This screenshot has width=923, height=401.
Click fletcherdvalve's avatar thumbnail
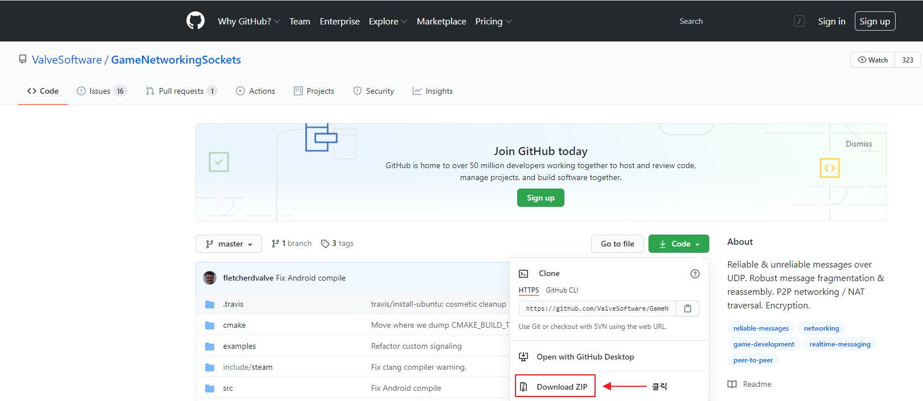tap(210, 278)
